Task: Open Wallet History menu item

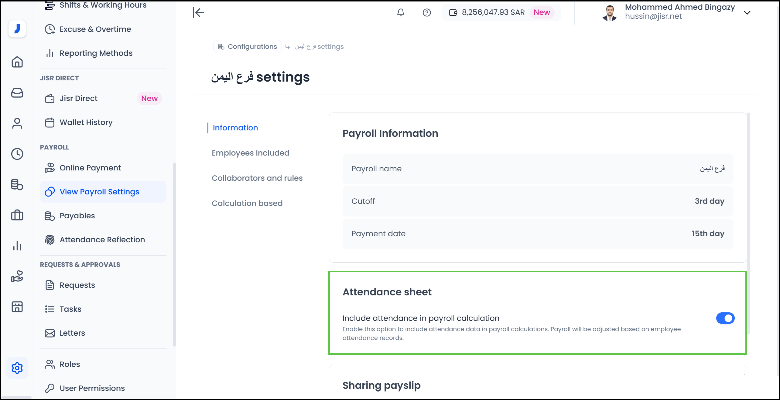Action: tap(86, 122)
